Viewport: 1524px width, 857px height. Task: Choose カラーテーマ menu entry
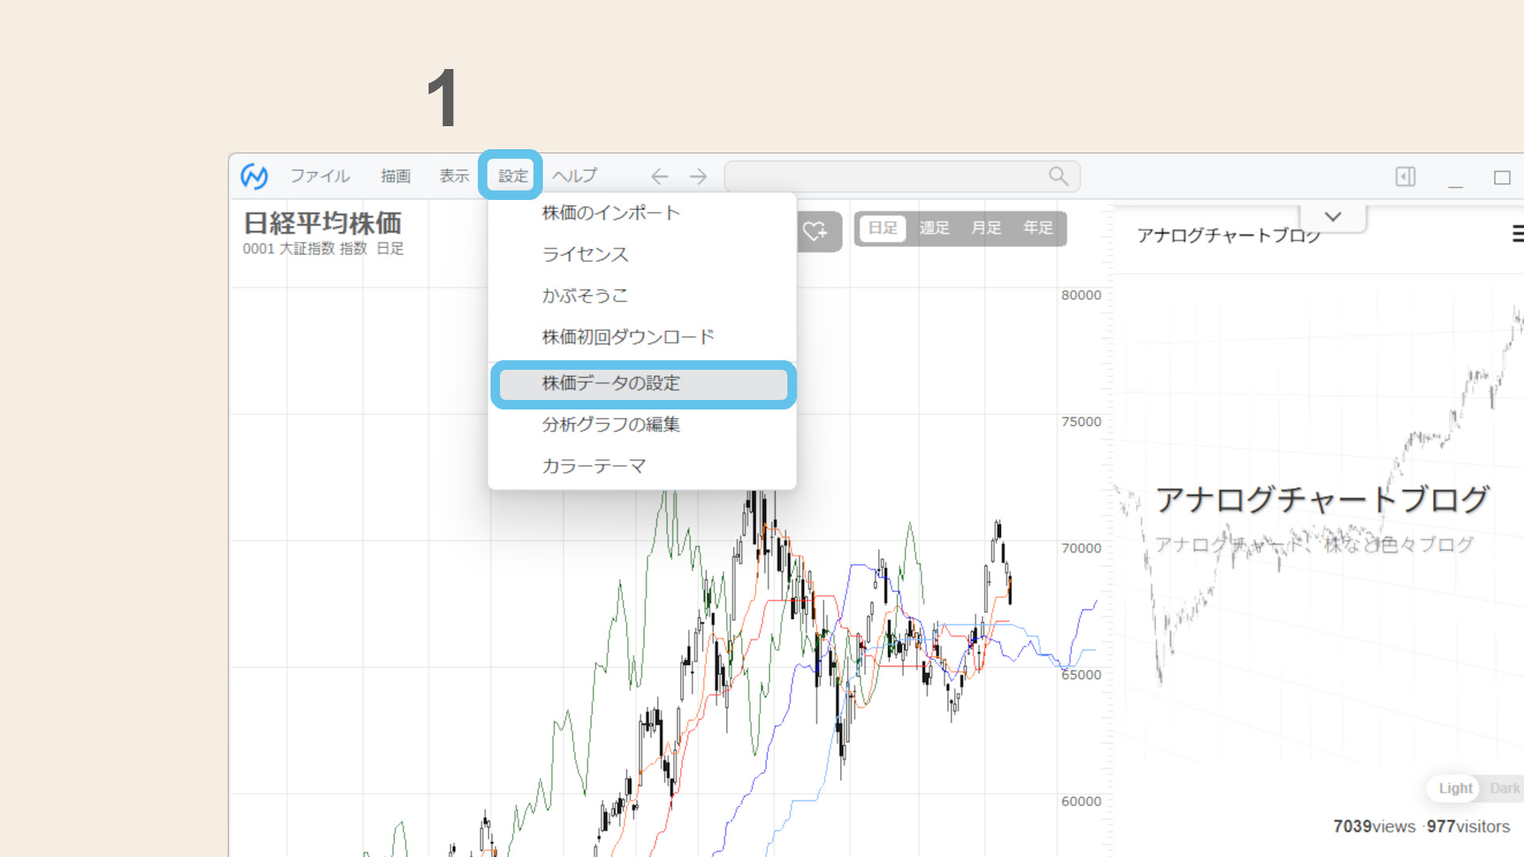(x=642, y=467)
